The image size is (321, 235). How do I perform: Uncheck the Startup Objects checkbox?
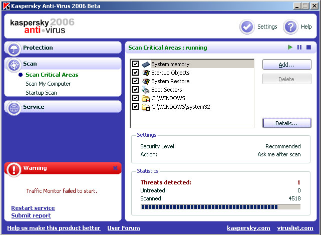(x=135, y=72)
